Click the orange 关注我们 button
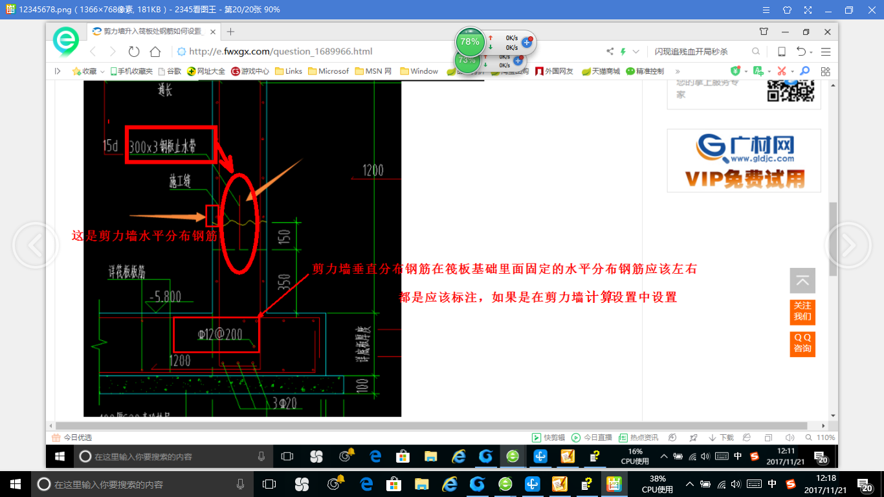884x497 pixels. point(802,311)
